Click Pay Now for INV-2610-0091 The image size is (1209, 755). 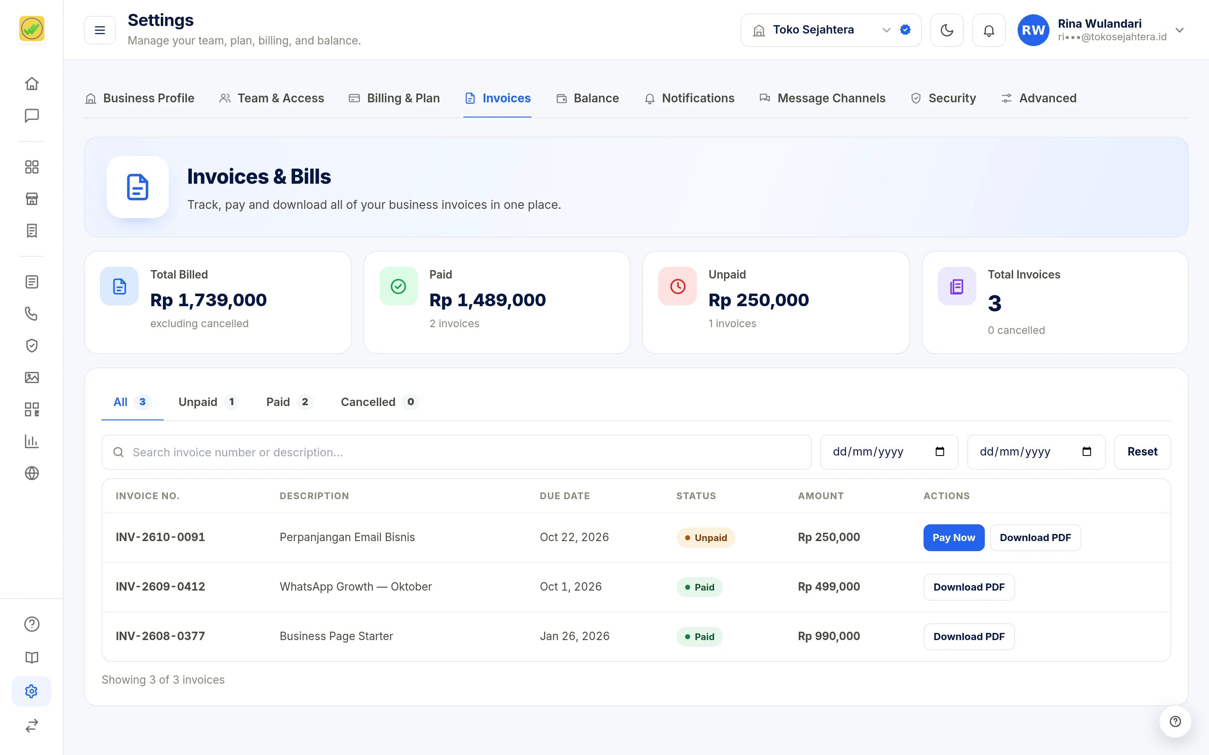pyautogui.click(x=954, y=538)
